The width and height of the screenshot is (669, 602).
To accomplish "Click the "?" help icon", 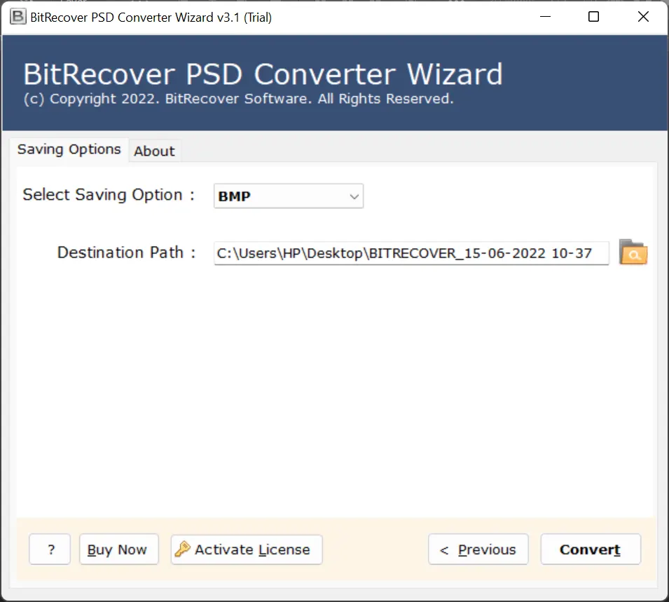I will pyautogui.click(x=49, y=549).
